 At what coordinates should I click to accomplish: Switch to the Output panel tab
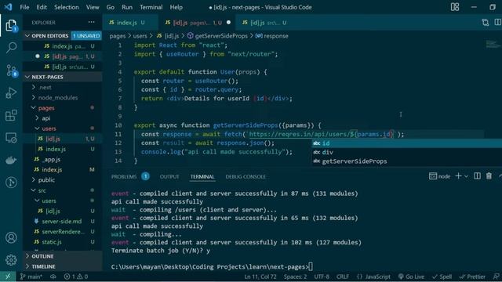(169, 176)
